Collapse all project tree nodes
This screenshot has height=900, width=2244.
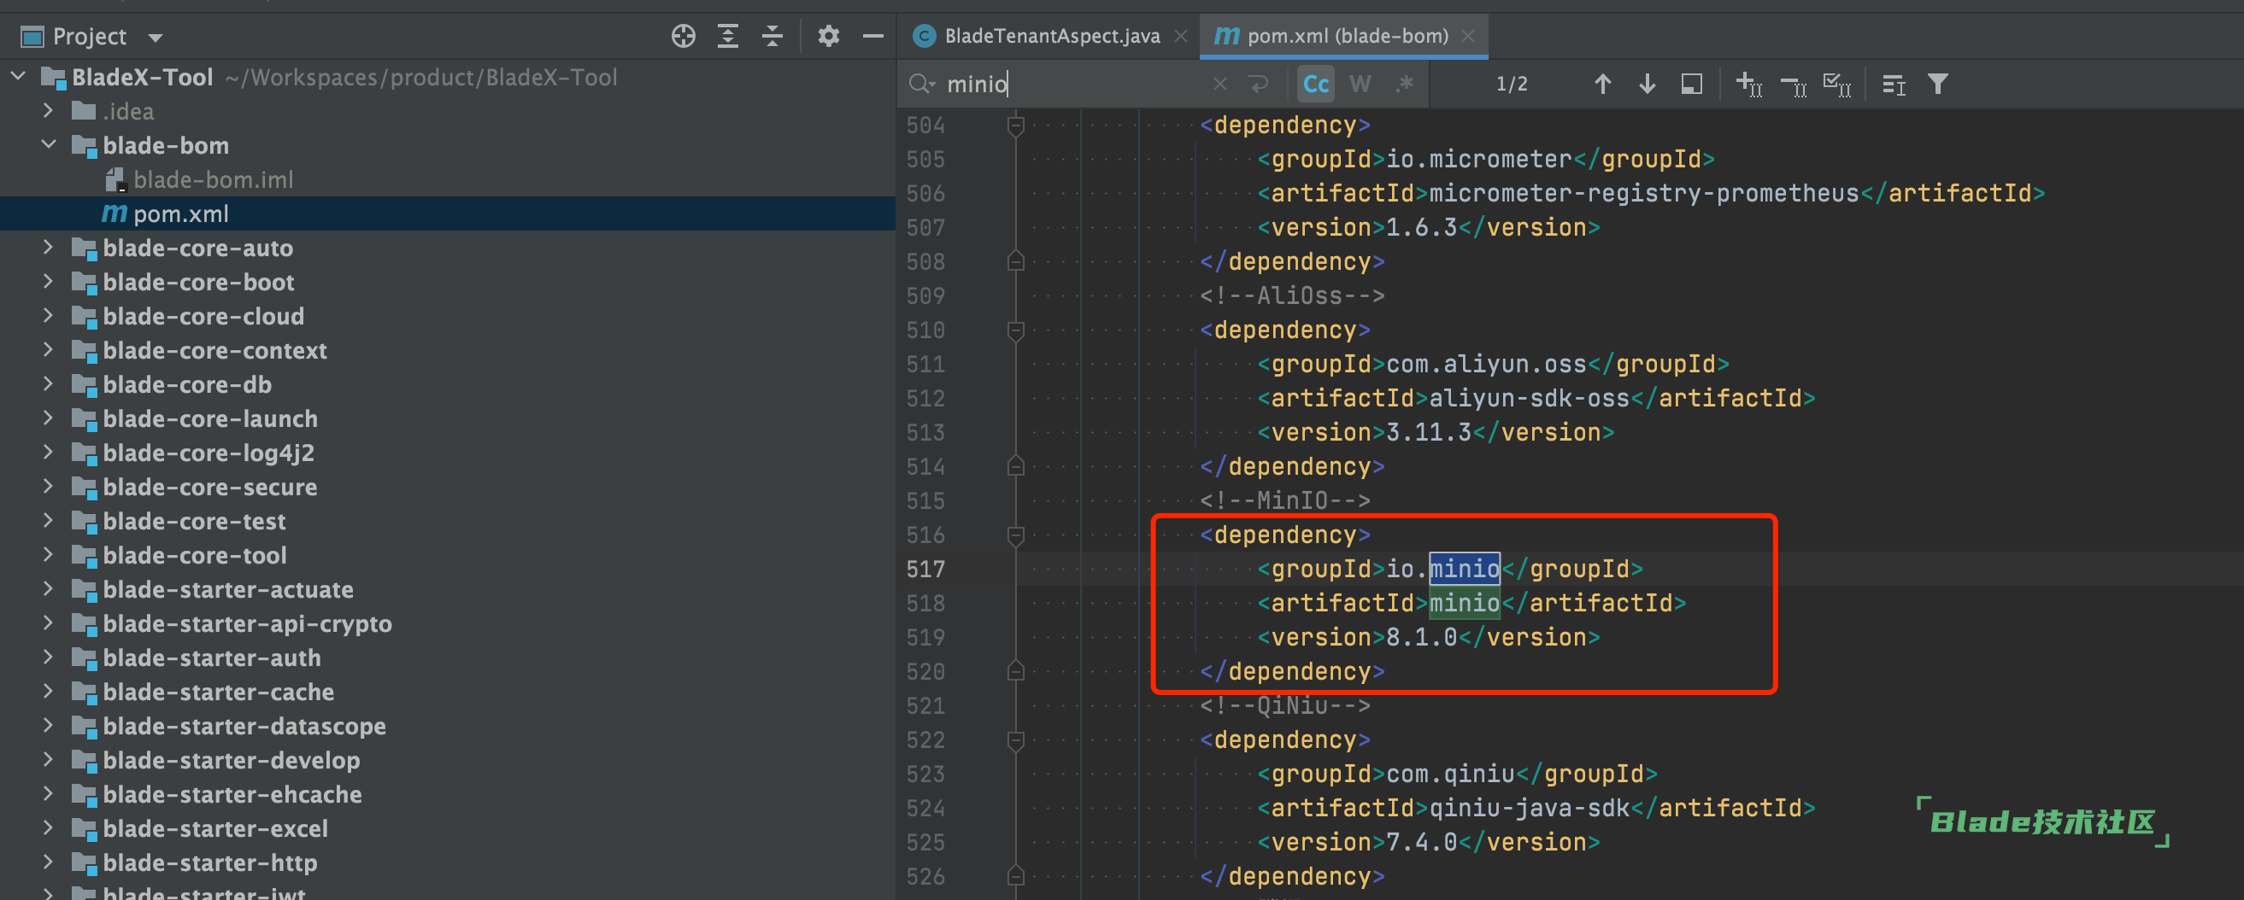pos(772,36)
